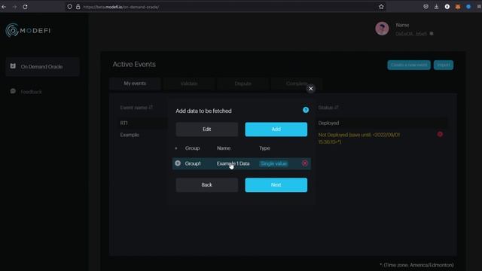Click plus header in data table

176,148
